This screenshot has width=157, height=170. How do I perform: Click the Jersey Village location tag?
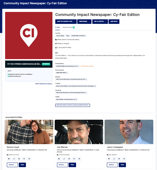[60, 36]
